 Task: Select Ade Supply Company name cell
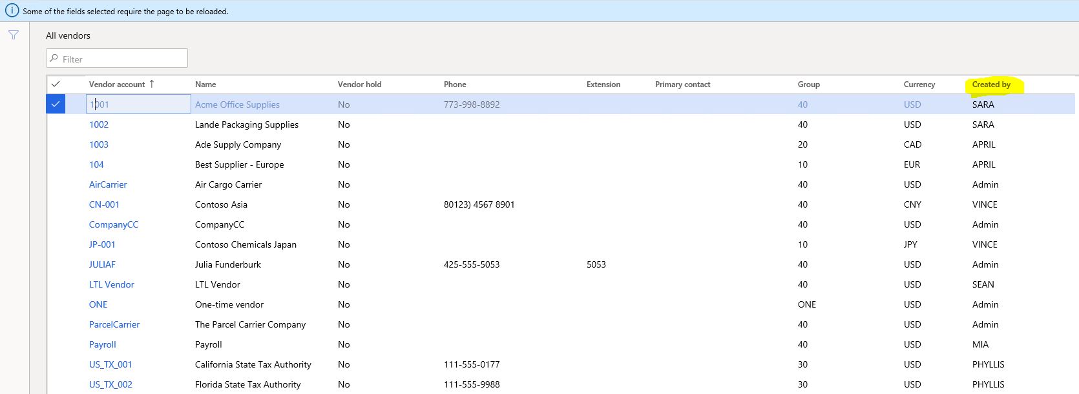point(238,144)
